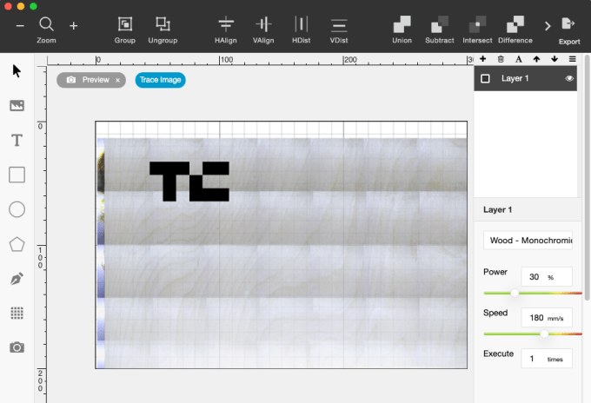
Task: Click Layer 1 color square
Action: click(486, 78)
